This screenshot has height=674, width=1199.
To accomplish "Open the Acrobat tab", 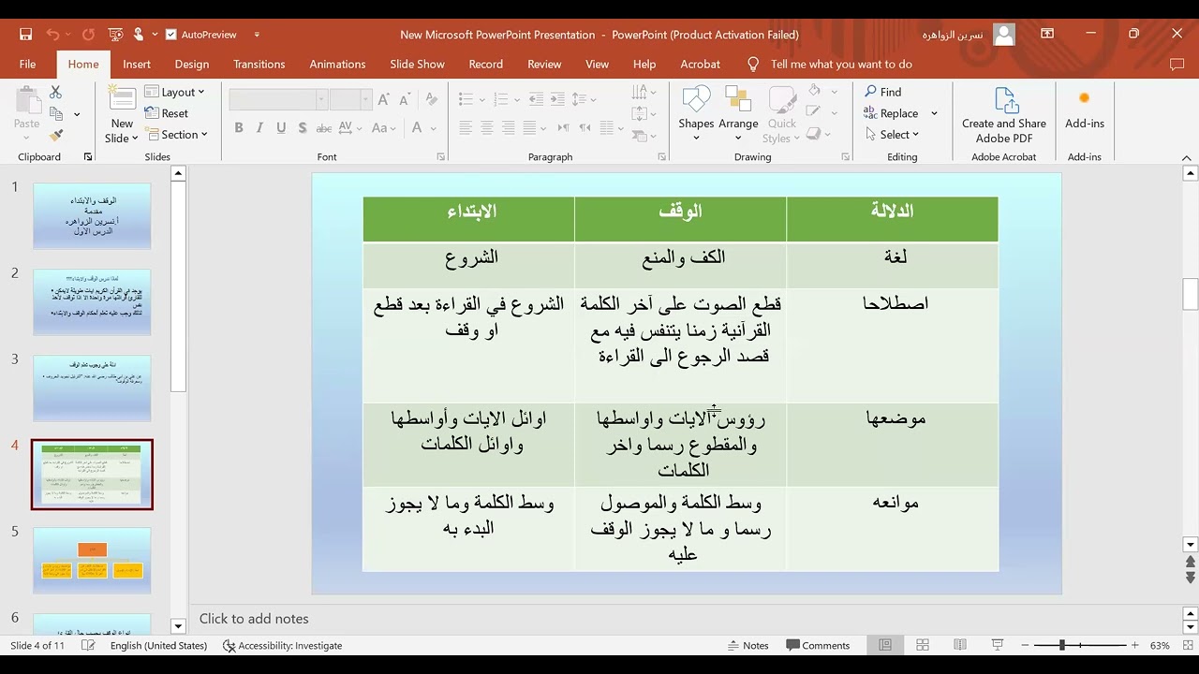I will 701,65.
